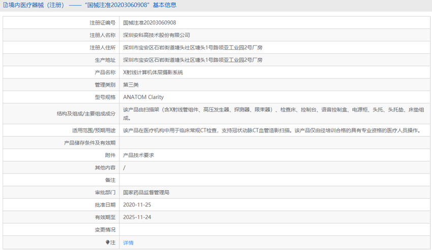This screenshot has height=250, width=432.
Task: Click the 注册人住所 address value
Action: click(193, 48)
